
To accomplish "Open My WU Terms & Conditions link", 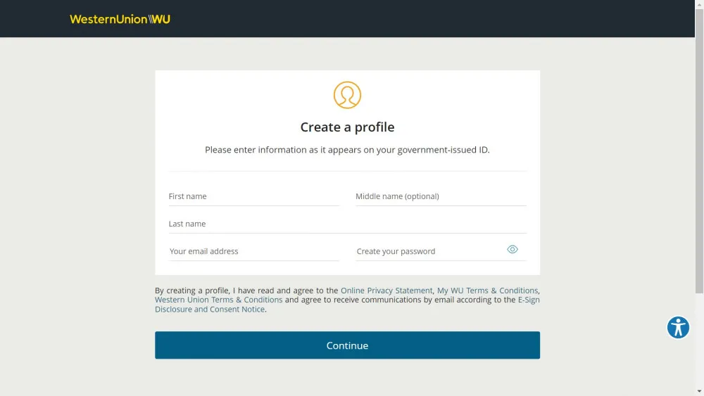I will point(487,290).
